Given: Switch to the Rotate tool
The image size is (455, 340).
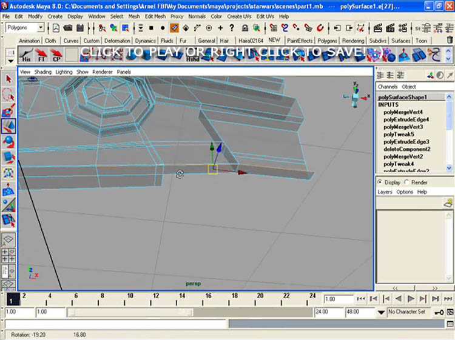Looking at the screenshot, I should coord(8,142).
